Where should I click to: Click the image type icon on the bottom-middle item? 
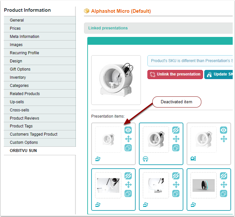[145, 204]
